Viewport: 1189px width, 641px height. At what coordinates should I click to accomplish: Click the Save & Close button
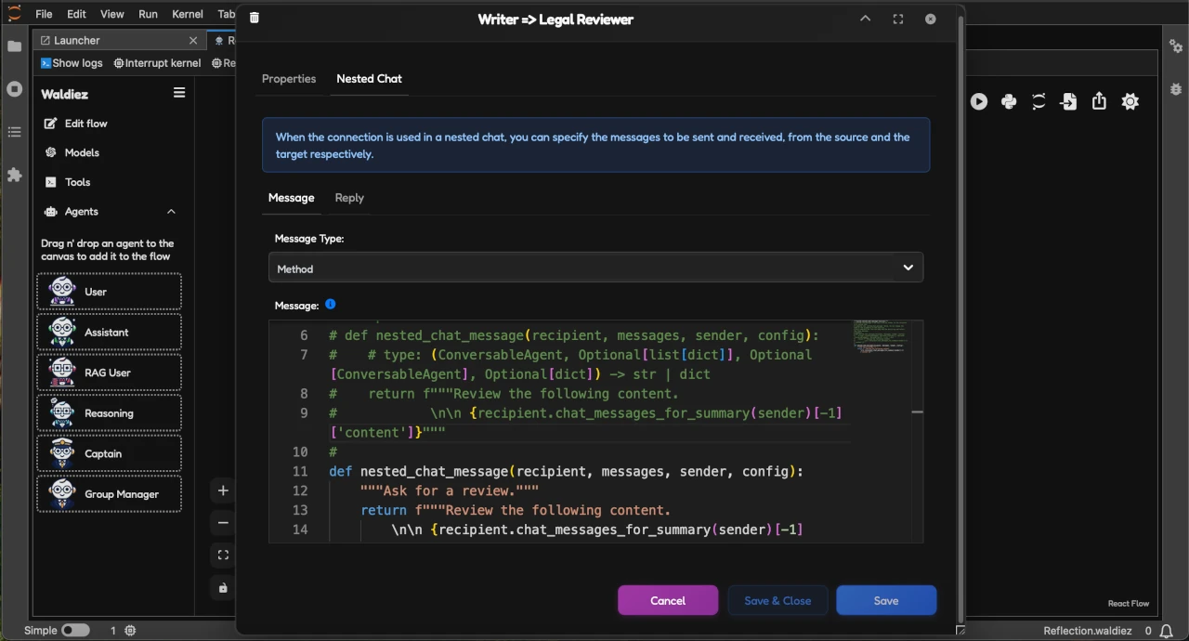point(777,600)
